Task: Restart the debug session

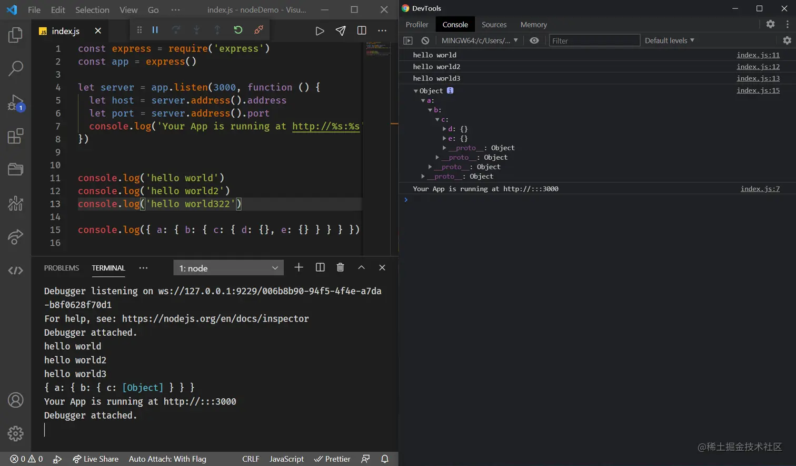Action: [x=238, y=30]
